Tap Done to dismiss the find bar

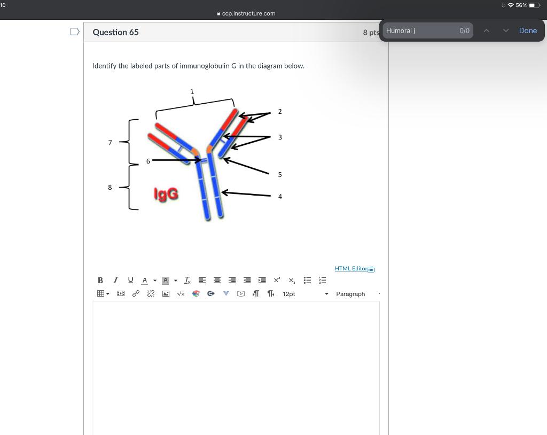click(528, 30)
